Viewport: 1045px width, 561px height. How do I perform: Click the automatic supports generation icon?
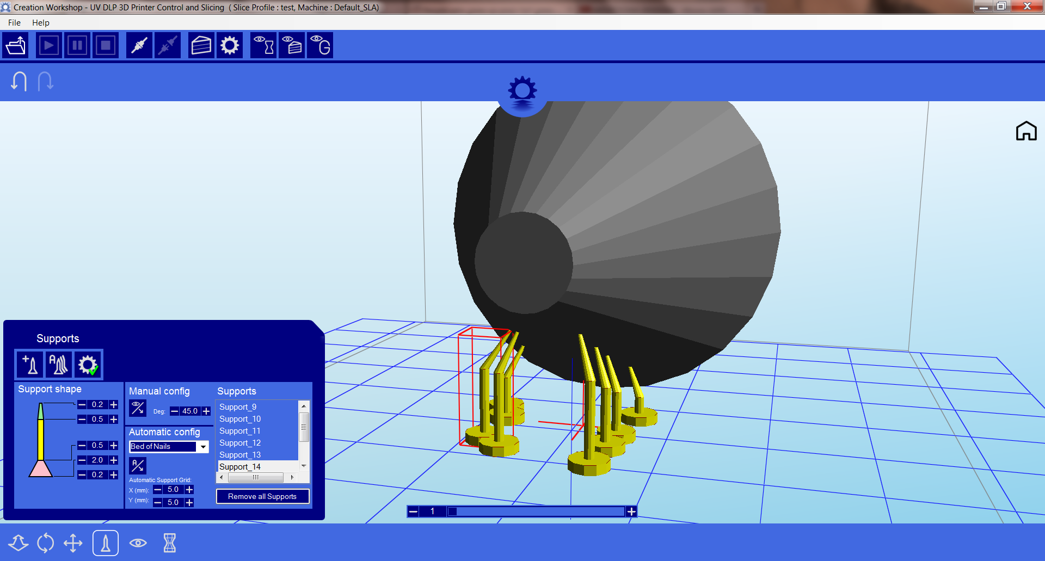(x=59, y=365)
